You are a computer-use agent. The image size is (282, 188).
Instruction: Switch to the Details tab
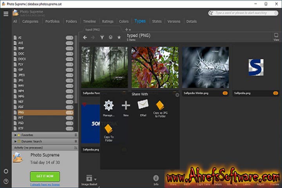click(x=192, y=22)
